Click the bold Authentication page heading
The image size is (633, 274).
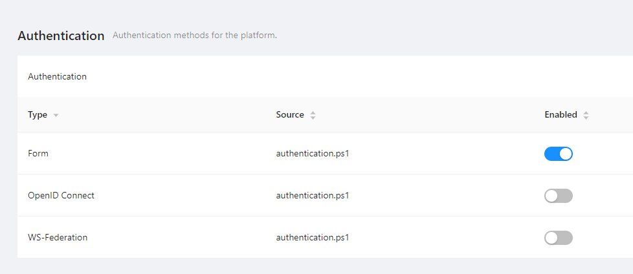click(61, 36)
